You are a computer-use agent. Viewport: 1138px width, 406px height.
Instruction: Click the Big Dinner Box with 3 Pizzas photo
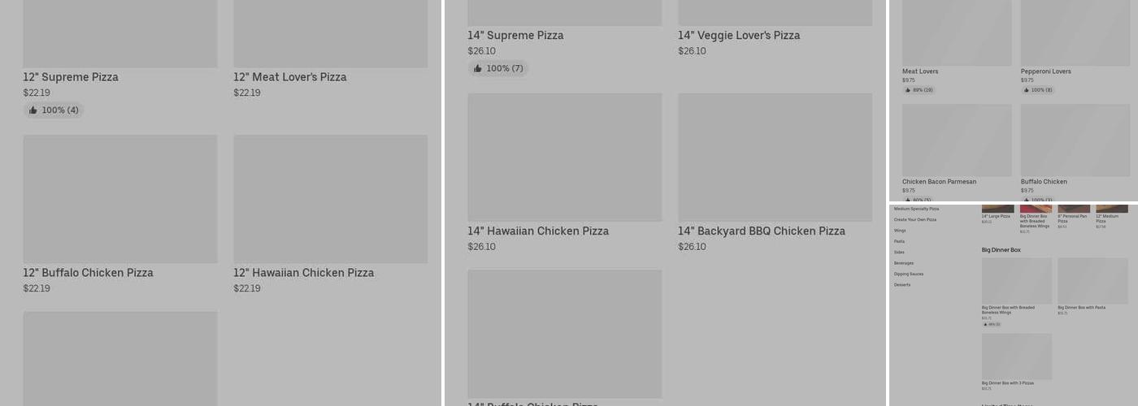1016,356
